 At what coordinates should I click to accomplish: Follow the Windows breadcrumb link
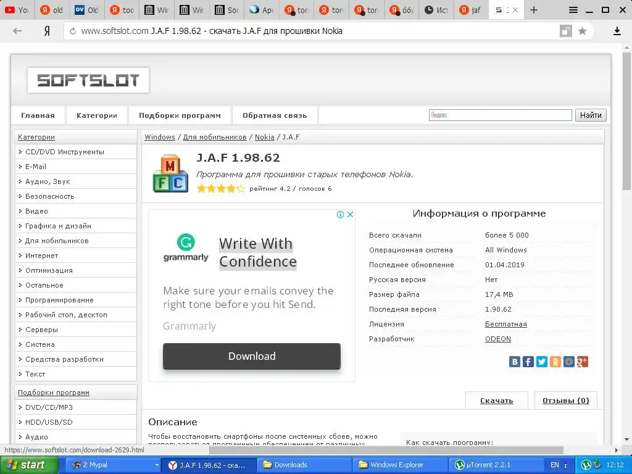(160, 137)
